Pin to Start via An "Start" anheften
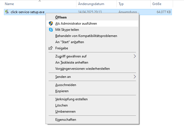 click(92, 42)
